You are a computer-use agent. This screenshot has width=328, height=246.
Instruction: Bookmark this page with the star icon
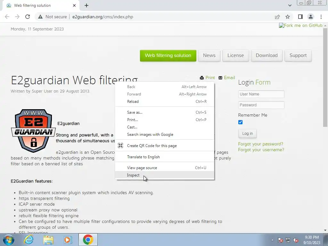coord(288,17)
